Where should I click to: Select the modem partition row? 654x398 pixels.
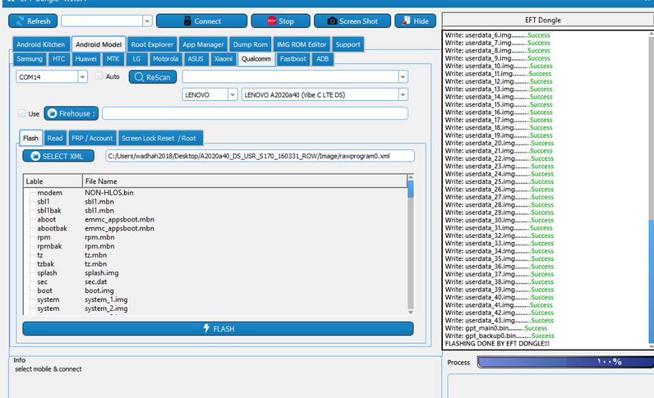click(215, 192)
